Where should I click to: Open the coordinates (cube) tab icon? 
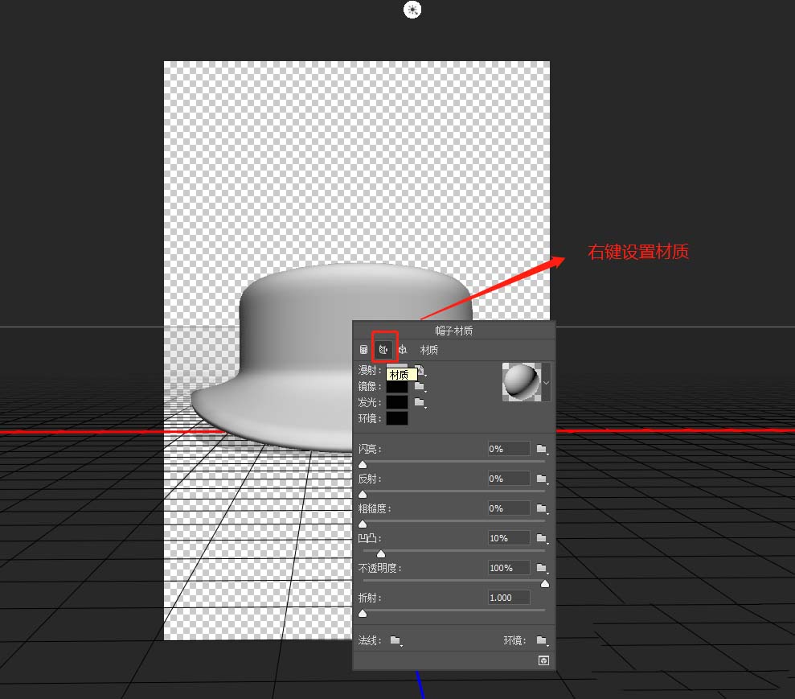pos(403,349)
